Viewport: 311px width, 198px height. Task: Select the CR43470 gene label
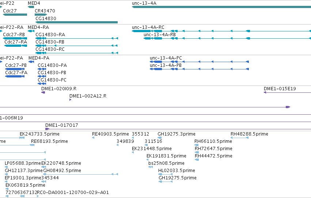[x=45, y=11]
